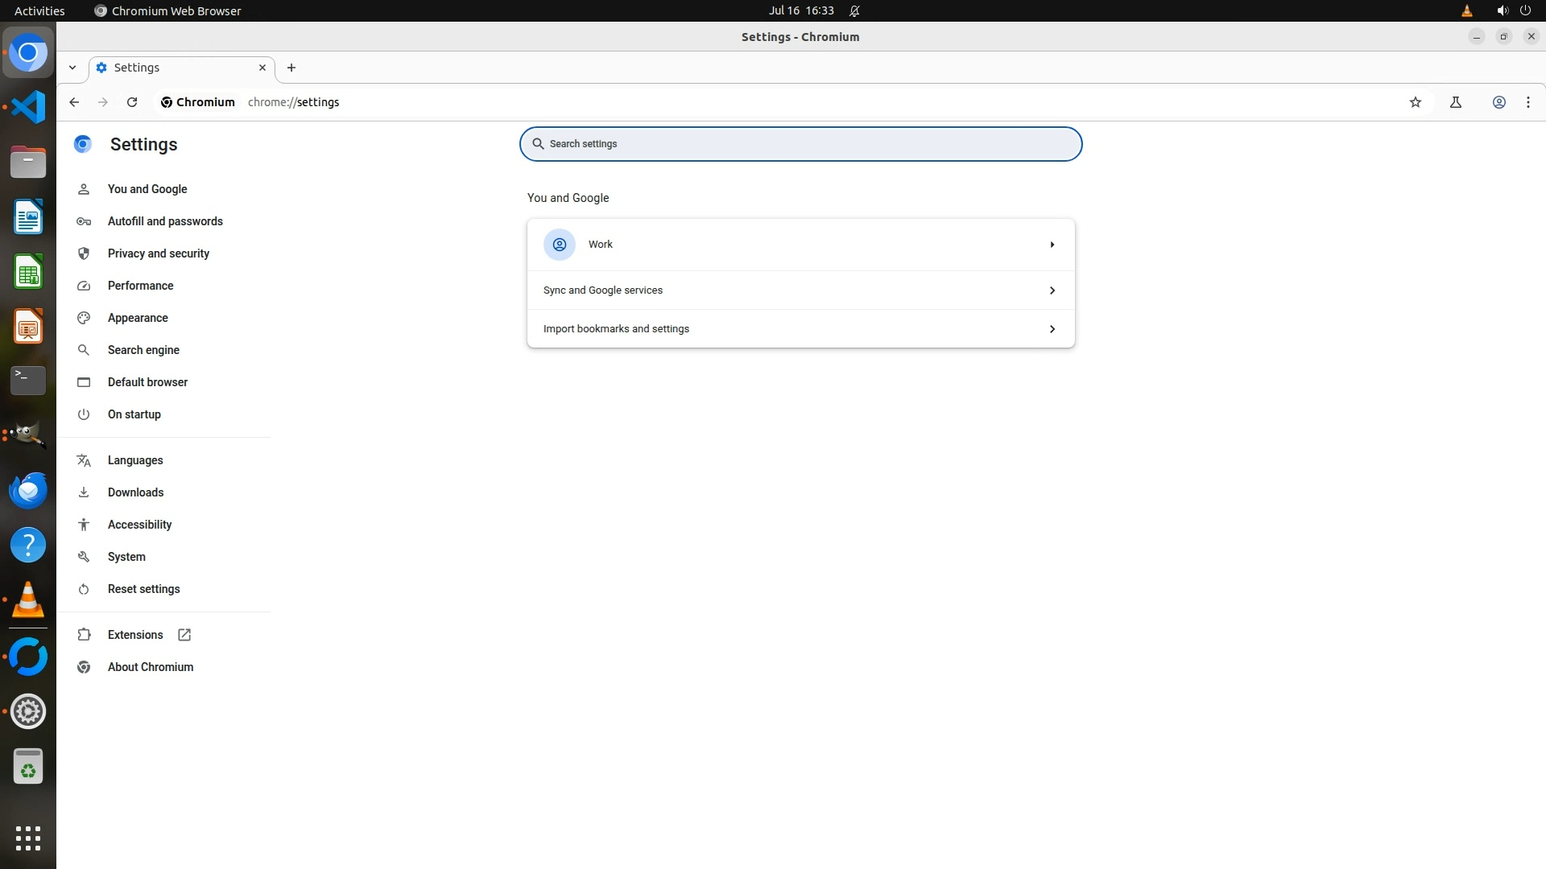Select Appearance in the sidebar

tap(138, 318)
